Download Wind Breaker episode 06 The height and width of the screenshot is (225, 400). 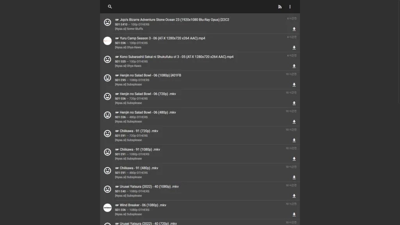[294, 214]
